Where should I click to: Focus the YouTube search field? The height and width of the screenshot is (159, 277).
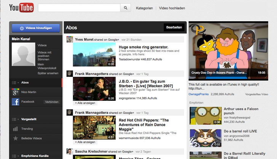(79, 8)
